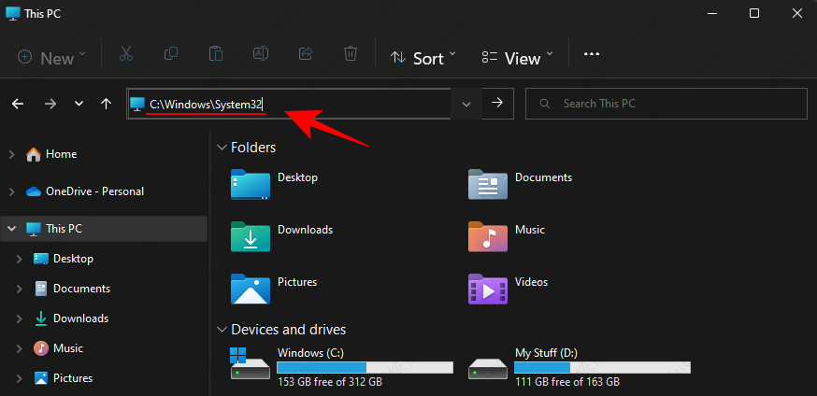Collapse the Folders section

222,148
